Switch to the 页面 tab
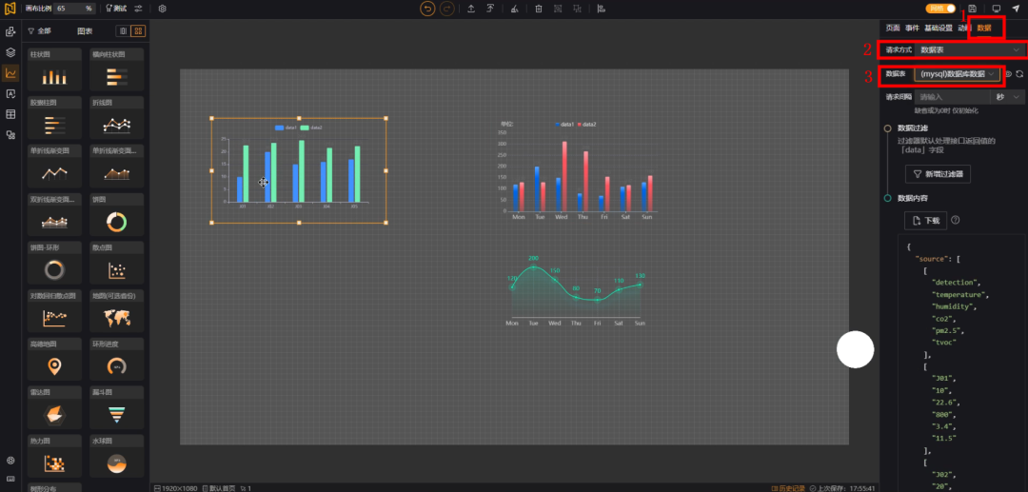The width and height of the screenshot is (1028, 492). pyautogui.click(x=892, y=28)
